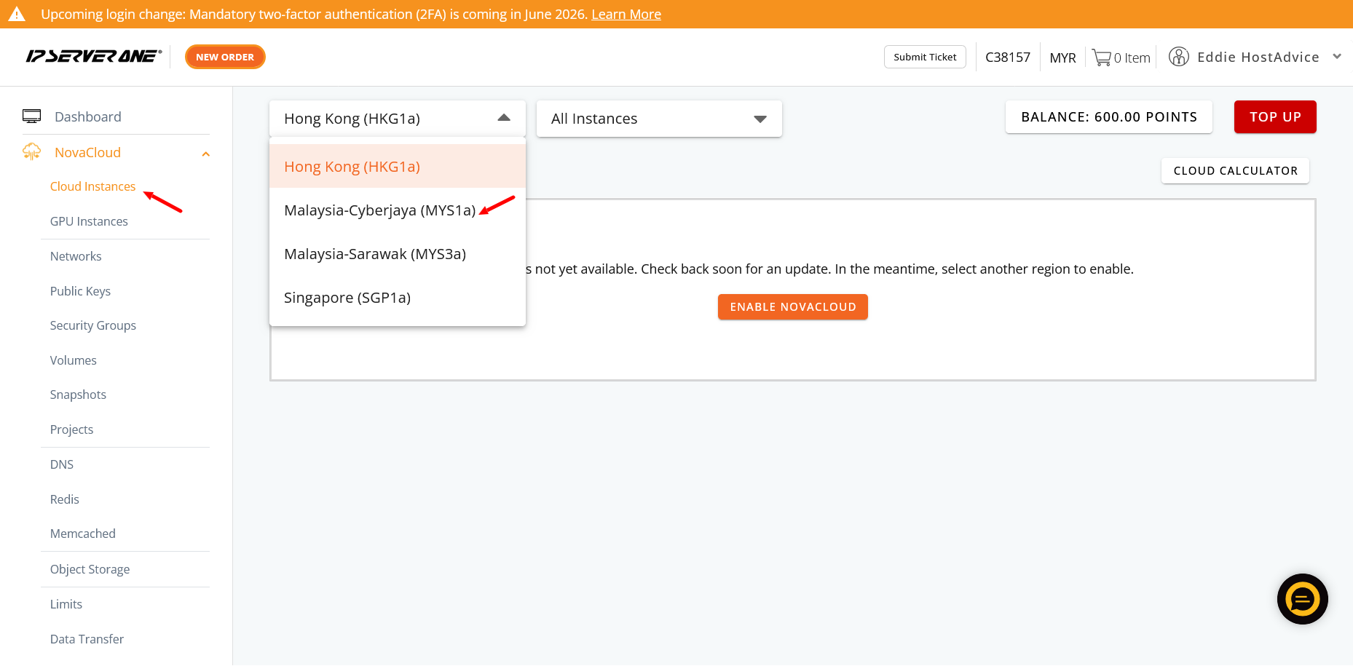Select Hong Kong (HKG1a) option

click(398, 166)
